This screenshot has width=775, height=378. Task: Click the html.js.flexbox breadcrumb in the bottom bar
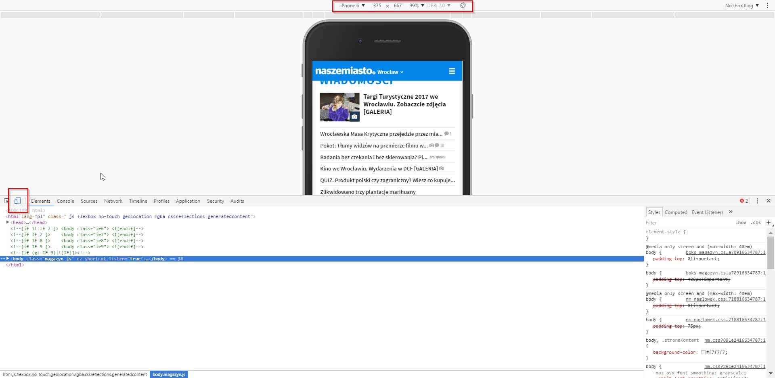click(75, 374)
